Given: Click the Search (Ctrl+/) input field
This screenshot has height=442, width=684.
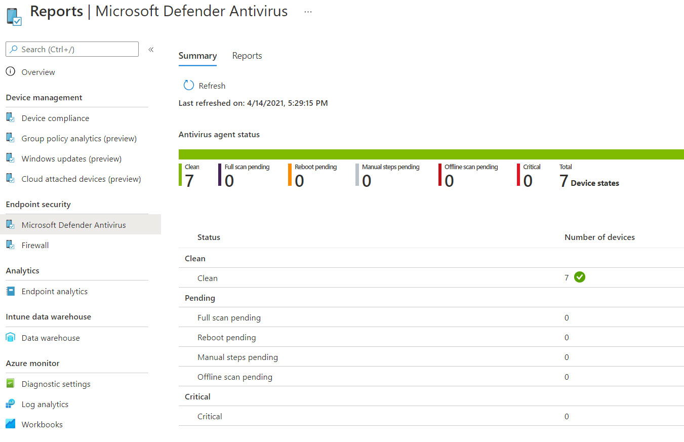Looking at the screenshot, I should tap(72, 49).
